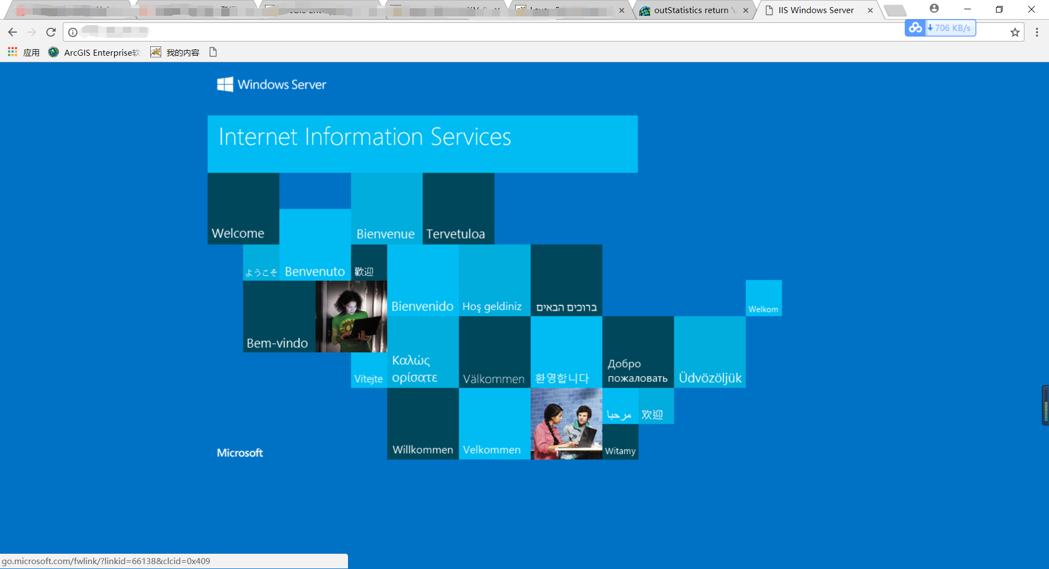The height and width of the screenshot is (569, 1049).
Task: Click the 欢迎 tile
Action: (x=656, y=406)
